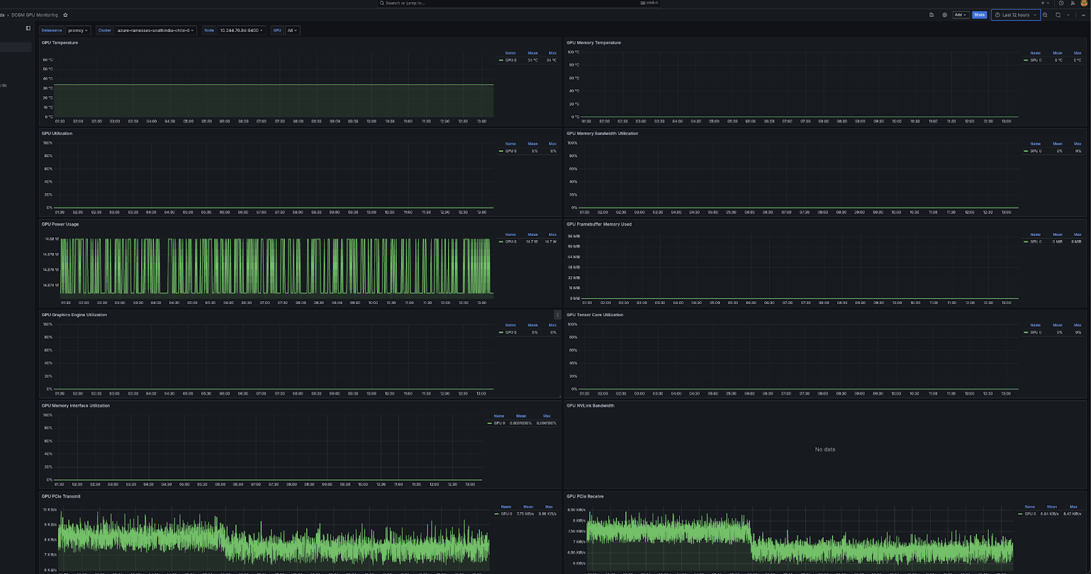
Task: Open dashboard settings gear icon
Action: point(944,15)
